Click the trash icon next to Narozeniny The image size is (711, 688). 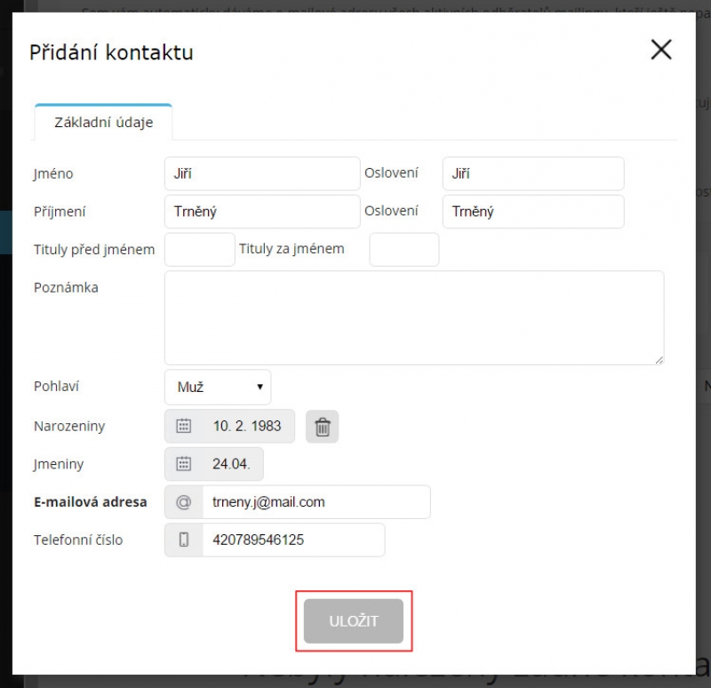[x=322, y=427]
